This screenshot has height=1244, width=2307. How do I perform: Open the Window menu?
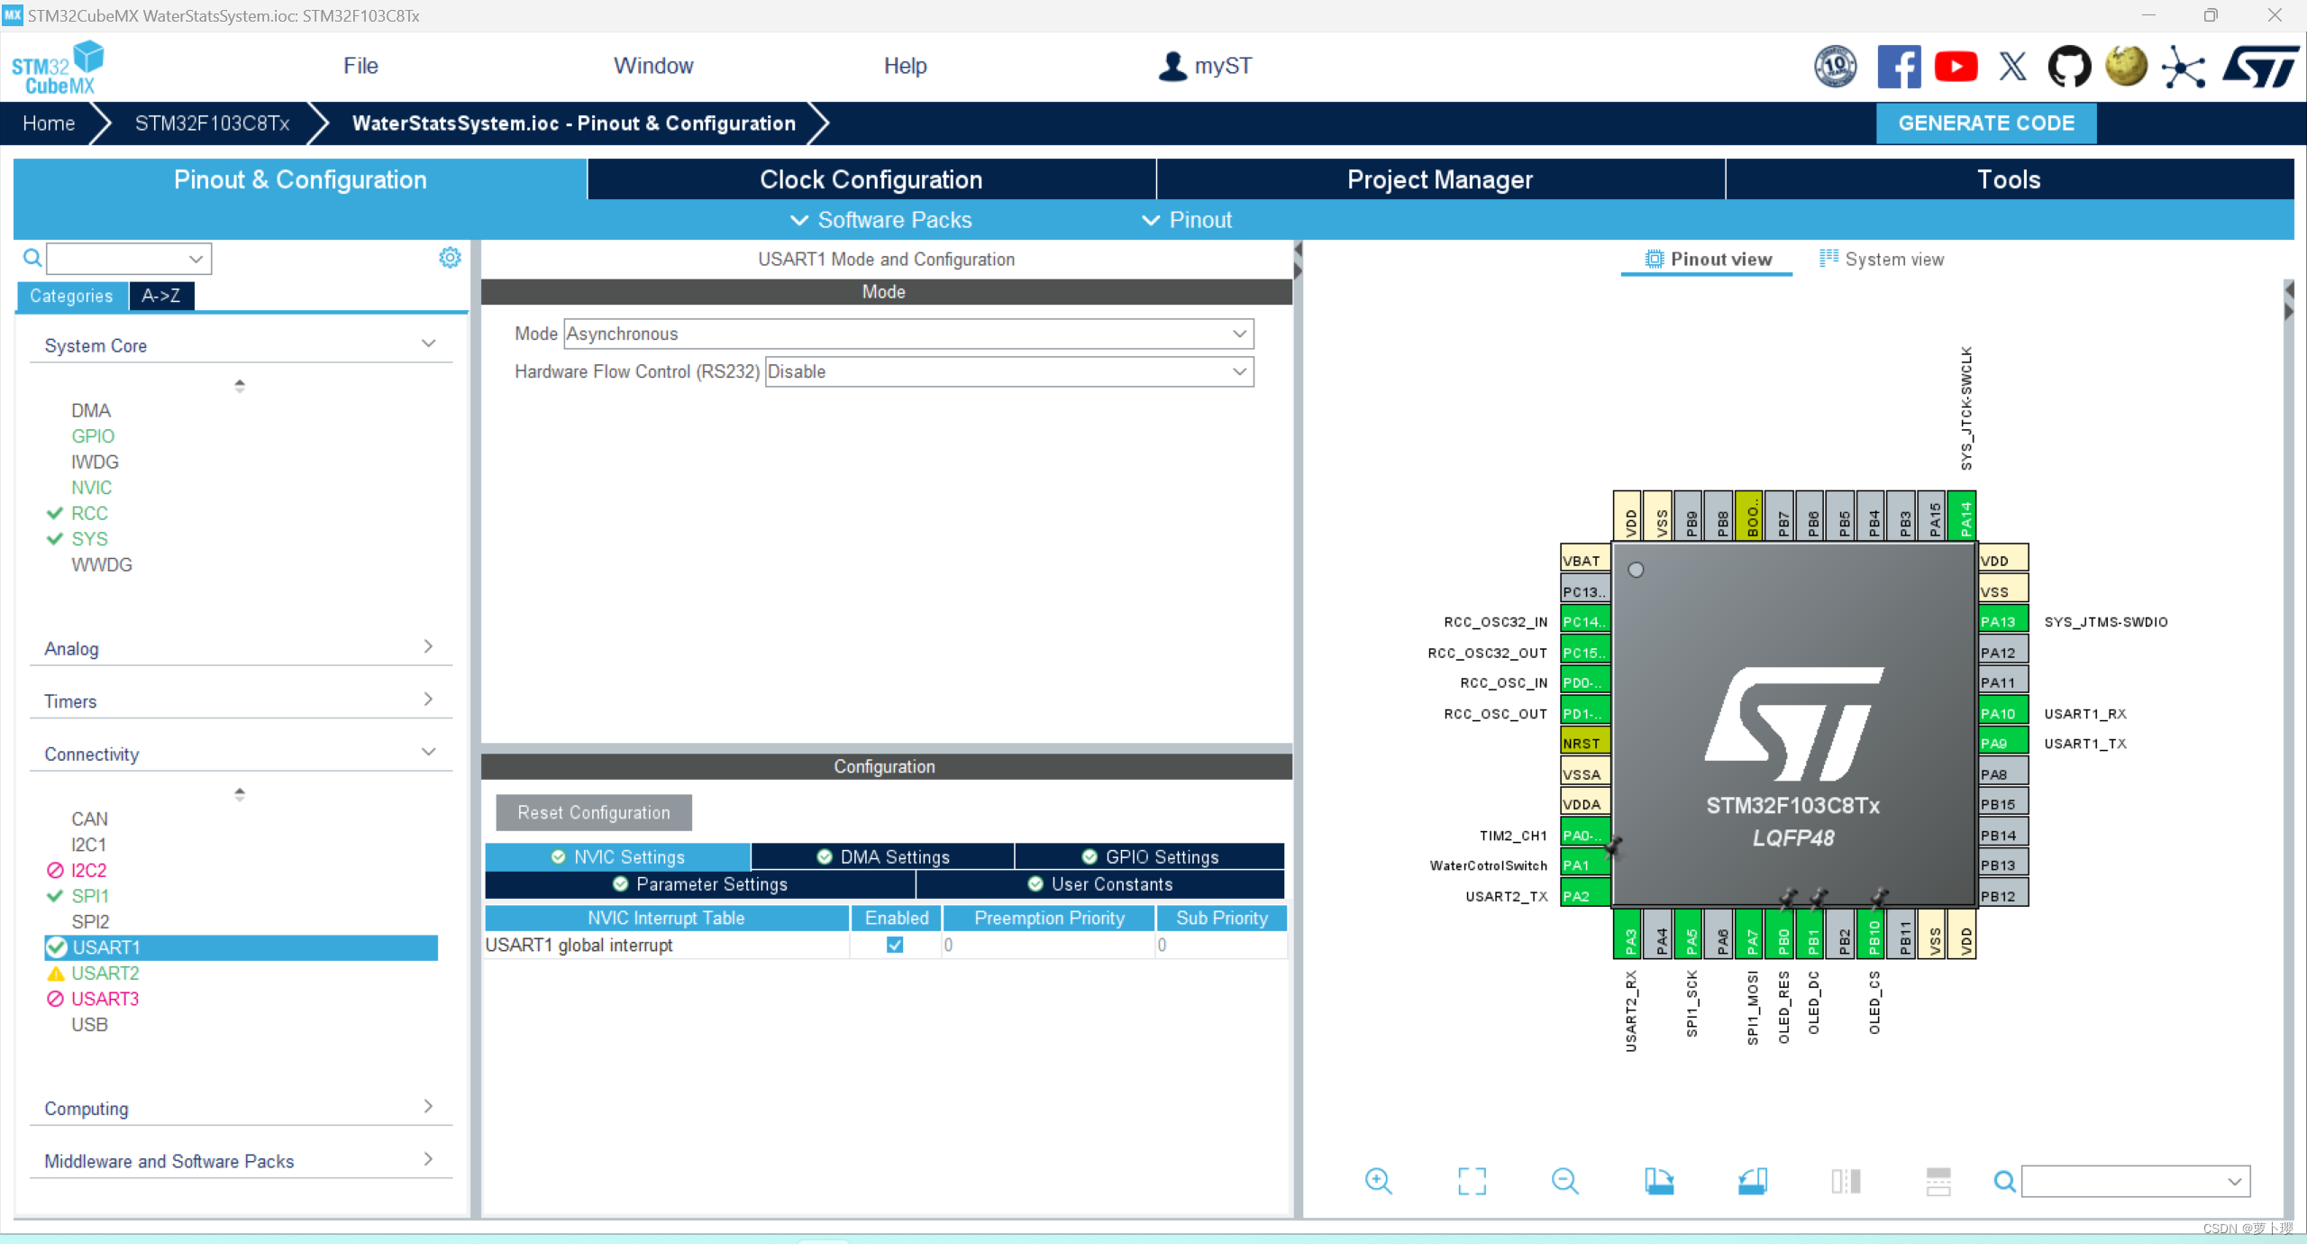coord(653,66)
